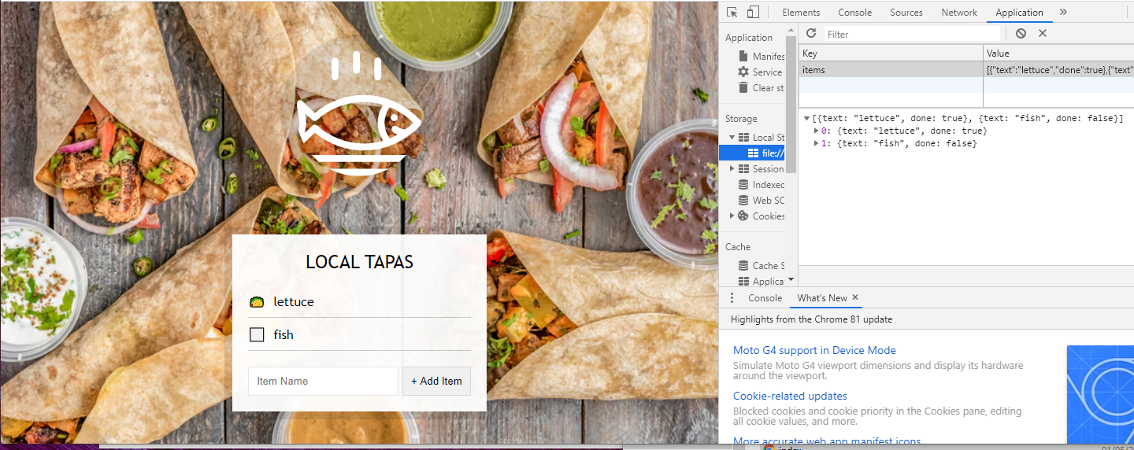Click the fish logo on the page
This screenshot has height=450, width=1134.
coord(359,112)
